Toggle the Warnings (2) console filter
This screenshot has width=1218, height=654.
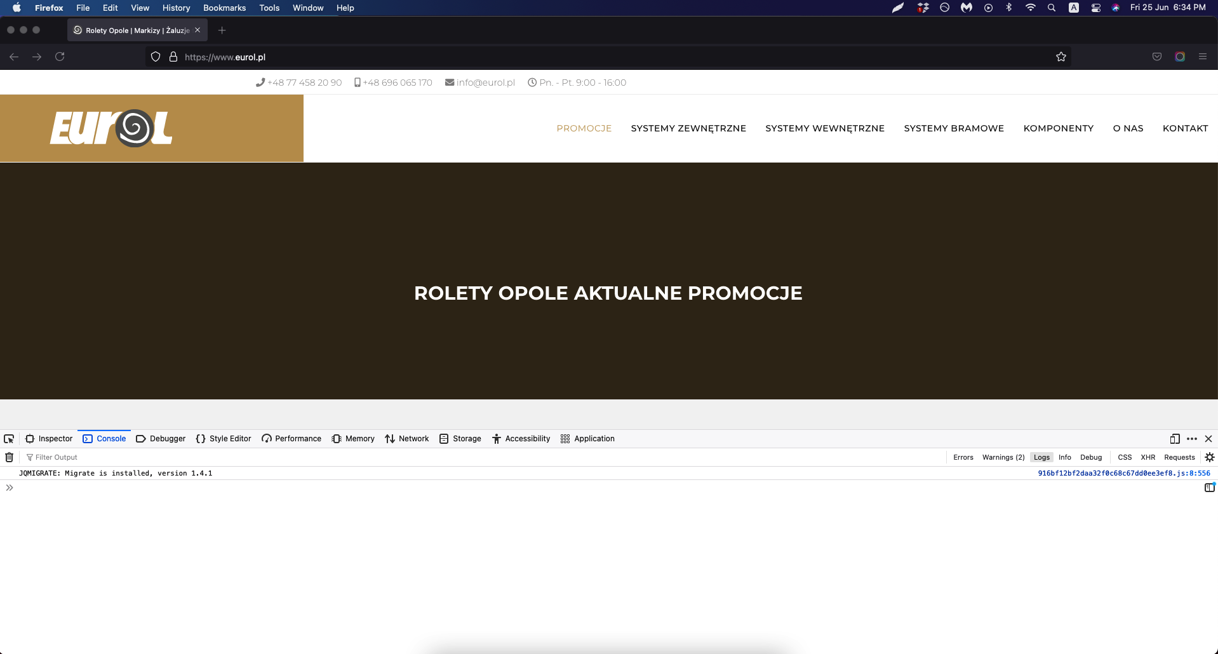pos(1003,457)
